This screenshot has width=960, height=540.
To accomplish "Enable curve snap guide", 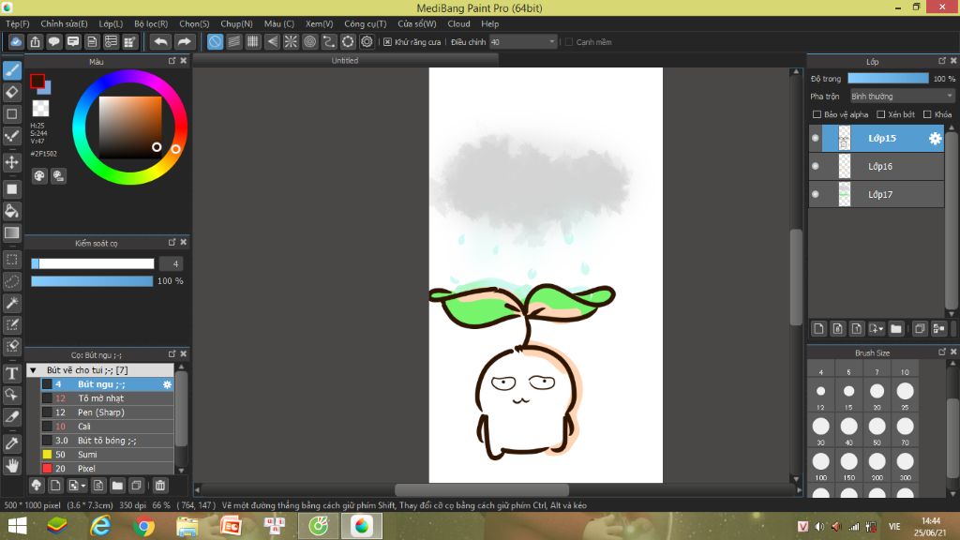I will [329, 41].
